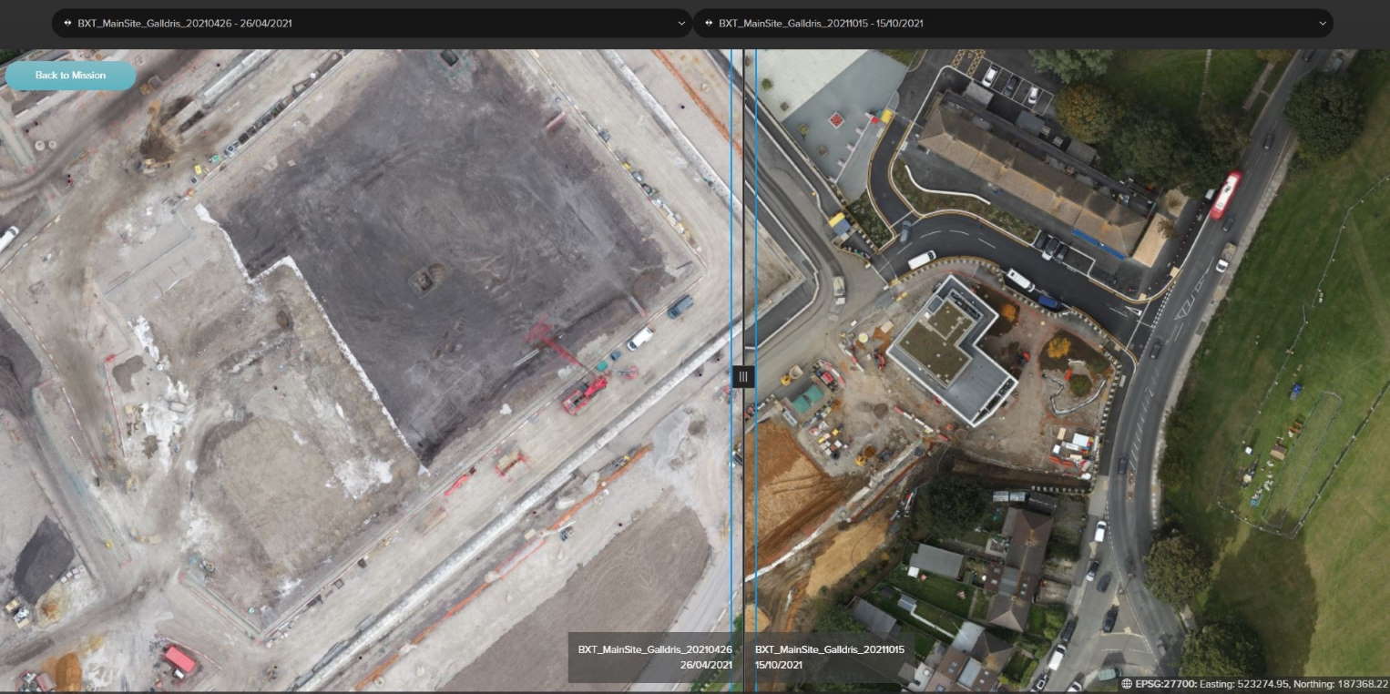The width and height of the screenshot is (1390, 694).
Task: Click the L-shaped green-roof building
Action: [951, 350]
